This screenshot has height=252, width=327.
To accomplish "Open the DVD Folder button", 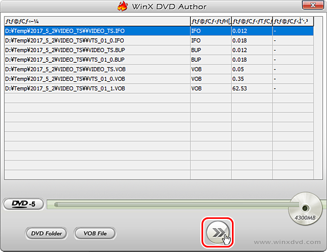I will point(46,233).
